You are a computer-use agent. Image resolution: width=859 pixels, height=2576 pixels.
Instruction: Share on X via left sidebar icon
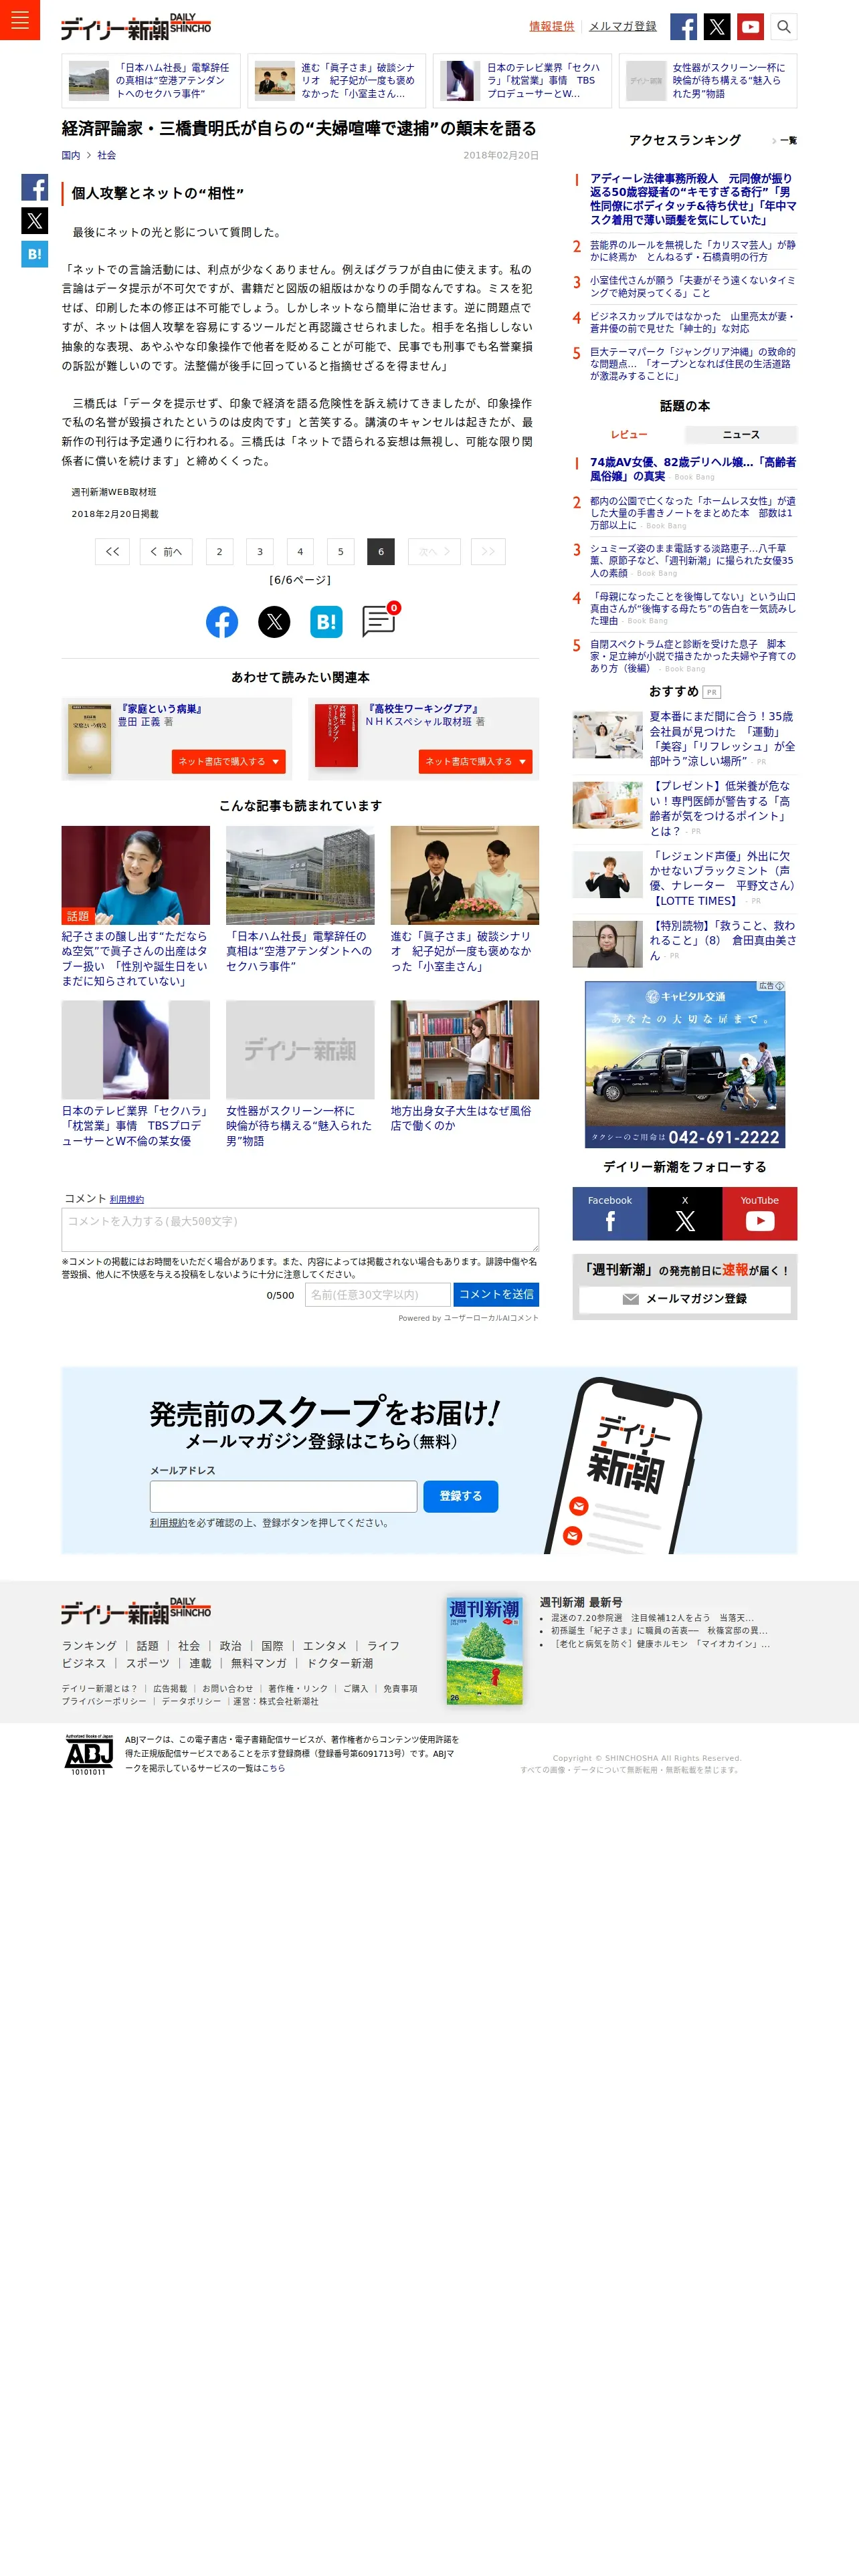(x=35, y=221)
